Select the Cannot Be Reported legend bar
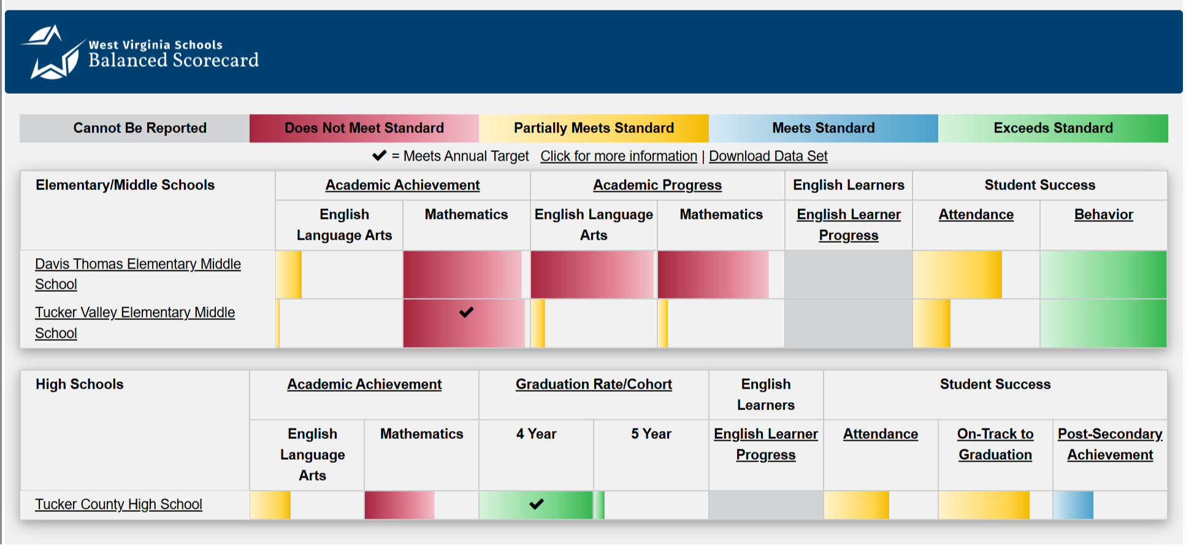This screenshot has height=545, width=1186. pyautogui.click(x=140, y=128)
